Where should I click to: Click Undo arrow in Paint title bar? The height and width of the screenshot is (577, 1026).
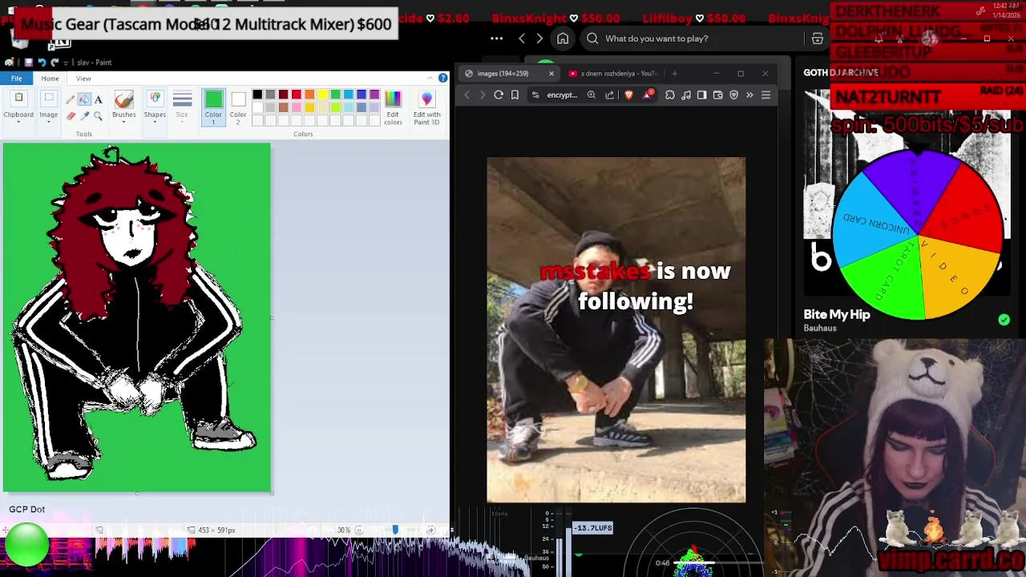click(x=42, y=63)
